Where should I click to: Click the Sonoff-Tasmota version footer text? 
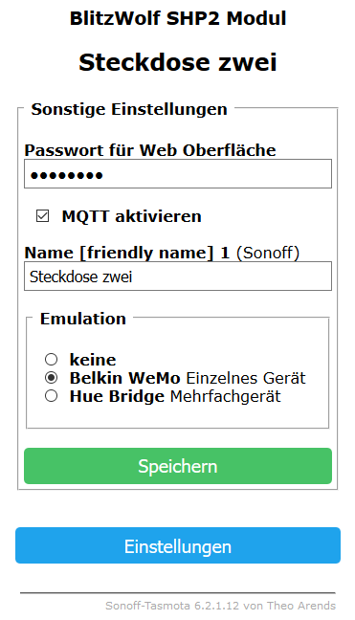pos(221,606)
